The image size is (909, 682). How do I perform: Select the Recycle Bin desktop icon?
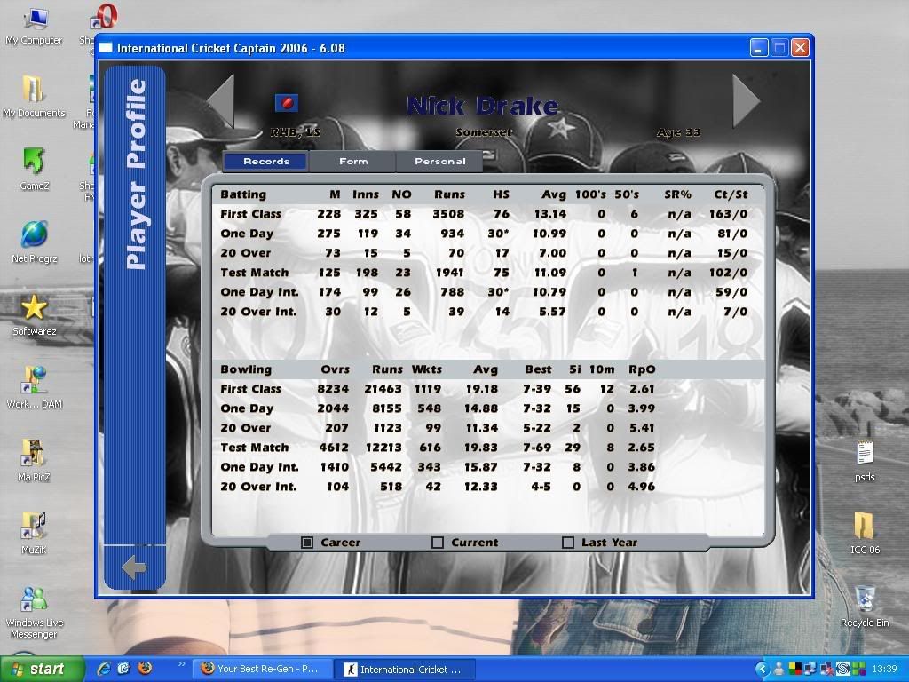865,606
